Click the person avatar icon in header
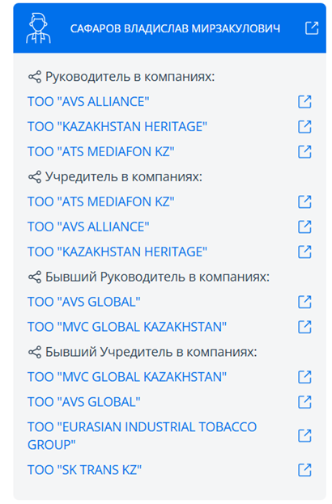Image resolution: width=332 pixels, height=504 pixels. click(x=38, y=28)
